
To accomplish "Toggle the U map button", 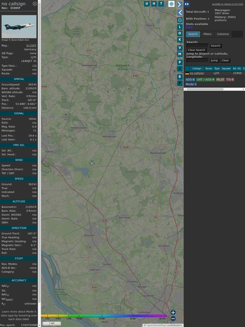I will click(x=147, y=4).
